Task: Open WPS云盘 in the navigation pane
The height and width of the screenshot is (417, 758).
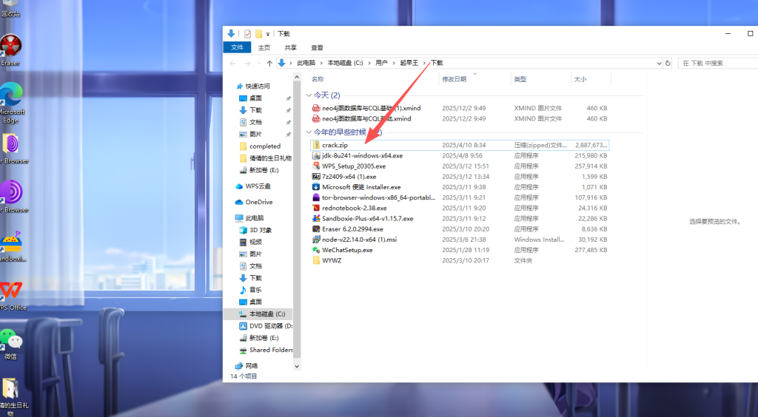Action: click(258, 186)
